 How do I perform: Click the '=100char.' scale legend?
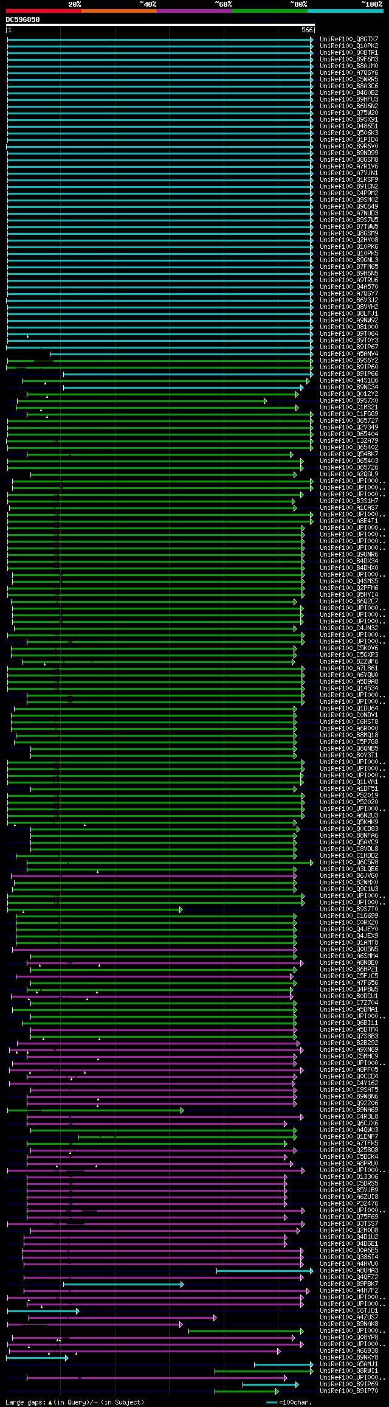tap(295, 1402)
